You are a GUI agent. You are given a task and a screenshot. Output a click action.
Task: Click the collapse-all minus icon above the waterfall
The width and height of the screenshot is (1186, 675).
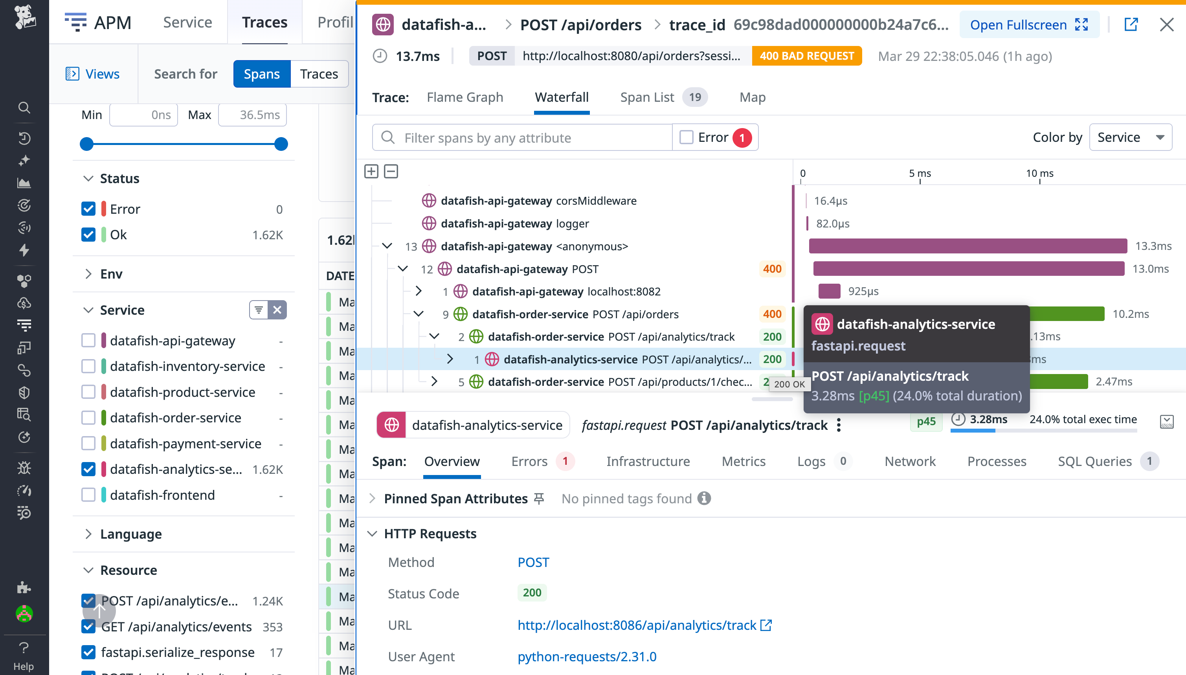pyautogui.click(x=391, y=171)
